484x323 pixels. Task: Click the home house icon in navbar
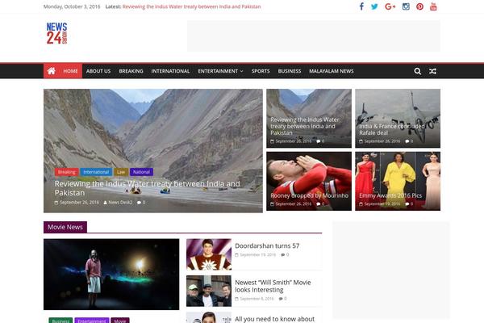point(52,71)
